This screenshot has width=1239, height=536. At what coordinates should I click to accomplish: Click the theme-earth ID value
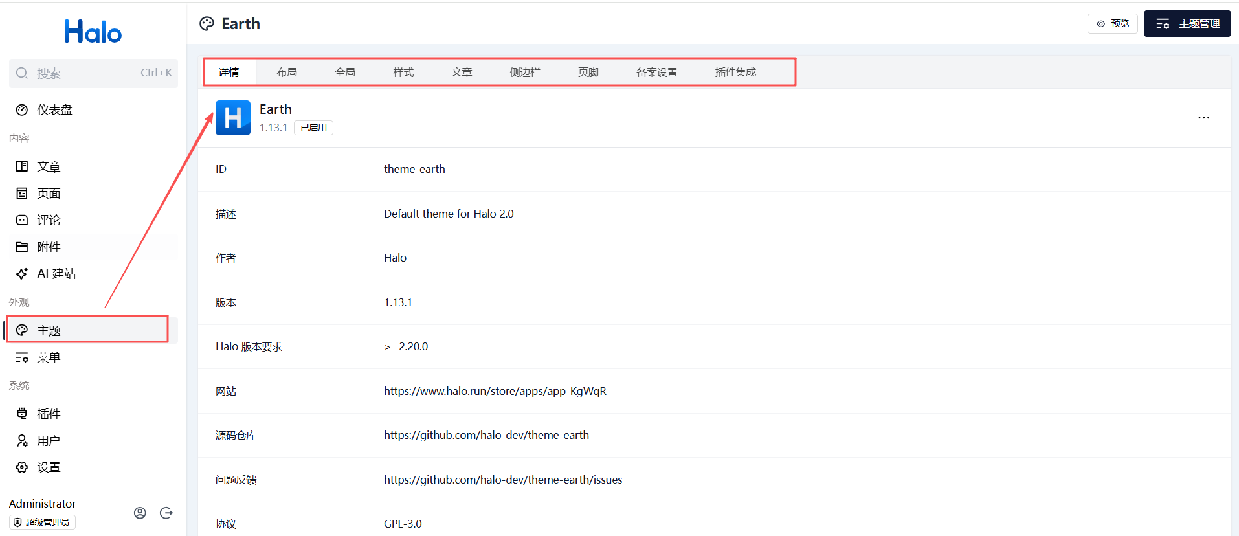pos(414,169)
